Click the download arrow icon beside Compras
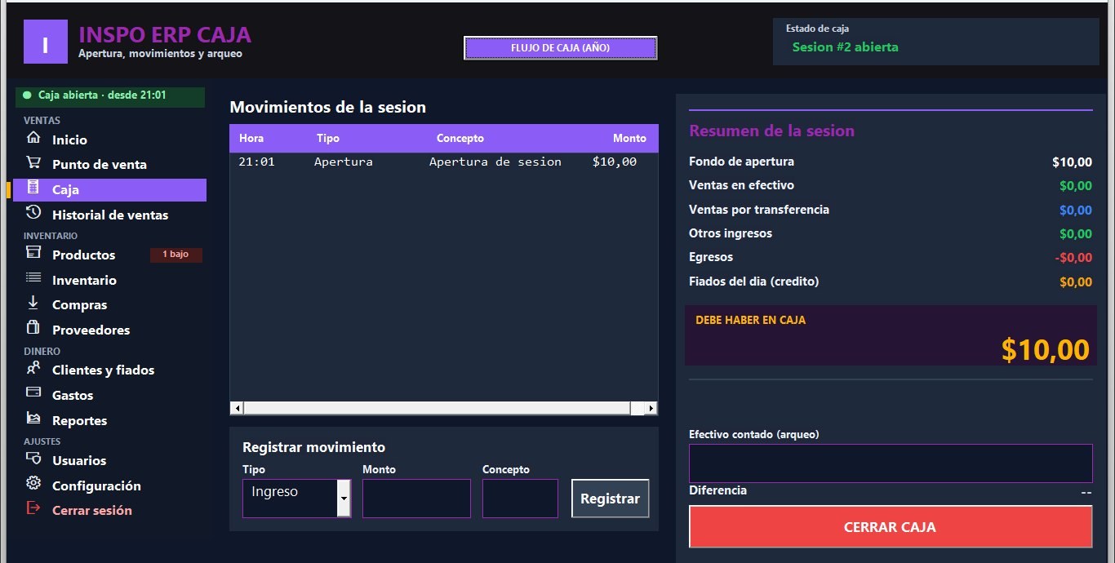This screenshot has width=1115, height=563. (33, 303)
